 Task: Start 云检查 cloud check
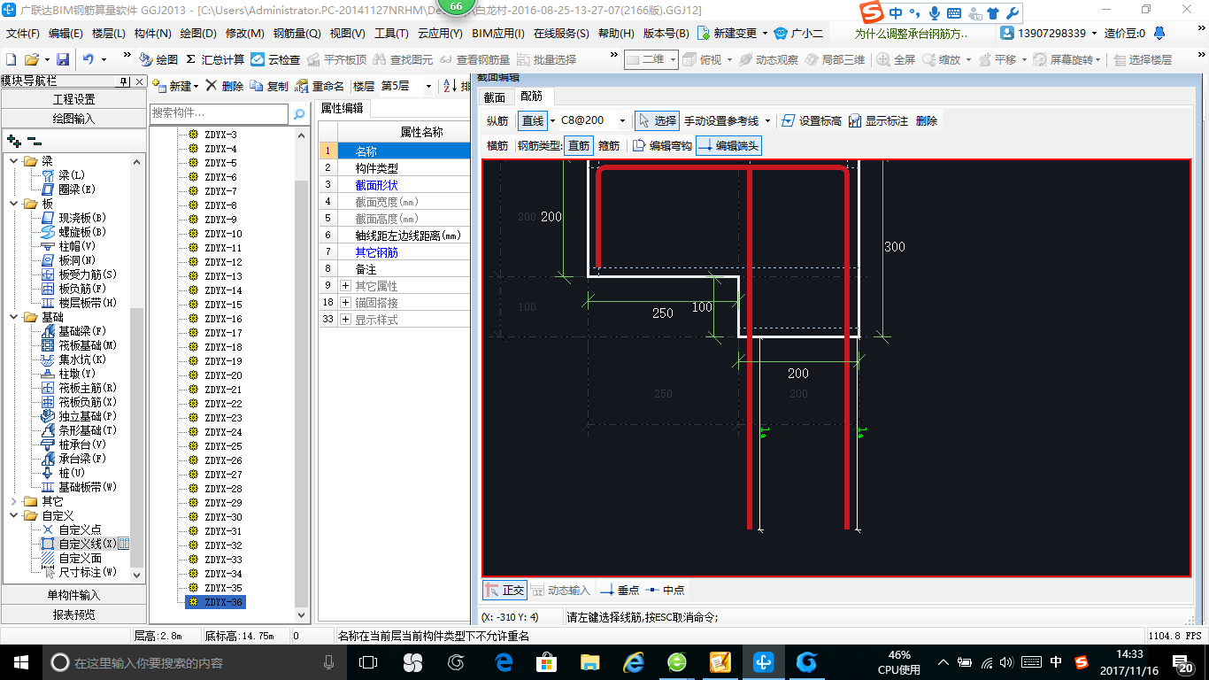(275, 59)
